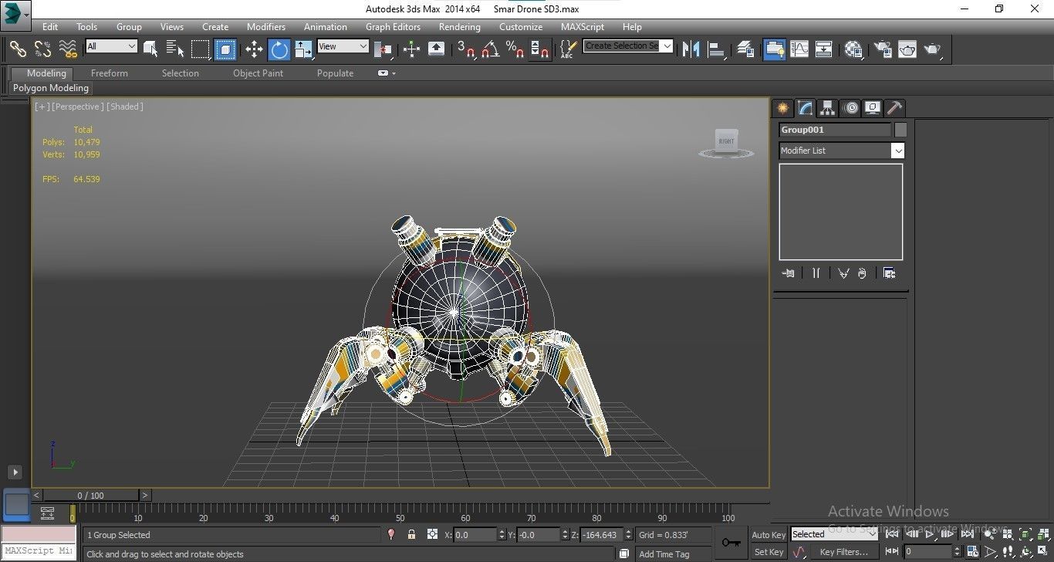The image size is (1054, 562).
Task: Switch to the Object Paint ribbon tab
Action: coord(258,73)
